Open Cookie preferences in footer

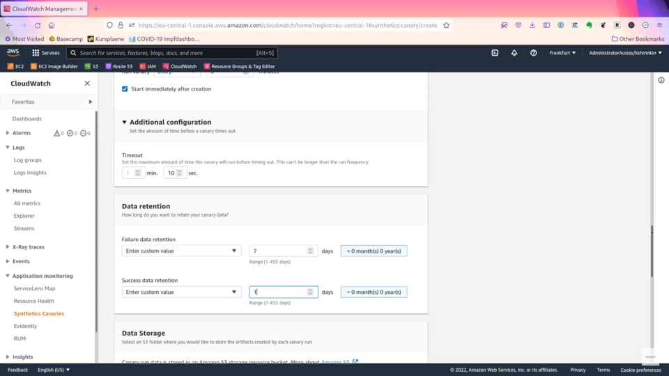pos(641,370)
